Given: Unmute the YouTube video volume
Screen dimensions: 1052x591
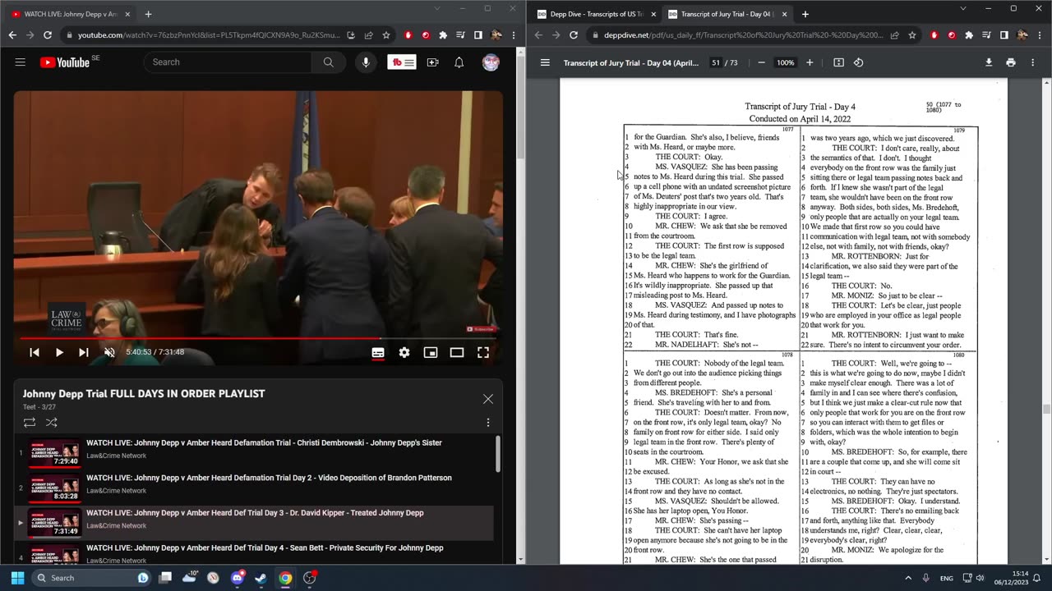Looking at the screenshot, I should tap(109, 352).
